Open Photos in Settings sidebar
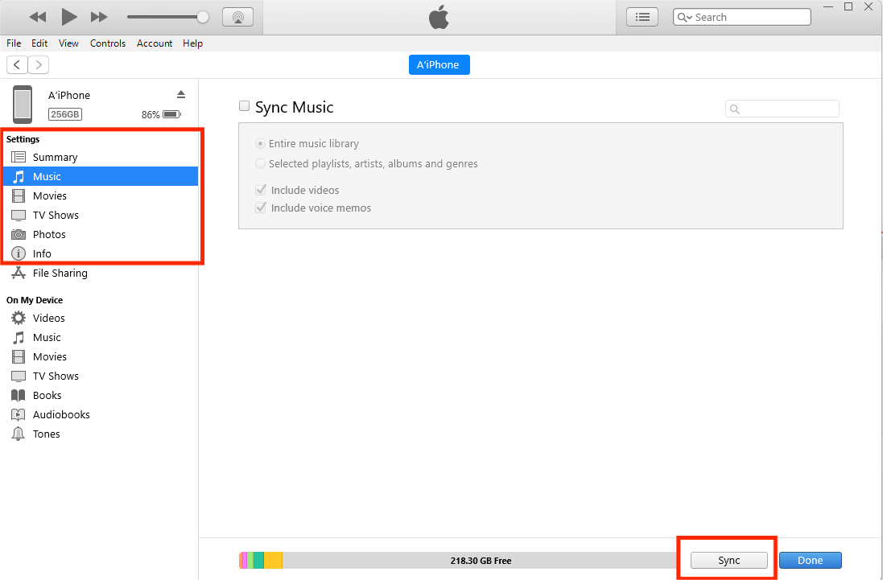Image resolution: width=883 pixels, height=580 pixels. pyautogui.click(x=101, y=234)
